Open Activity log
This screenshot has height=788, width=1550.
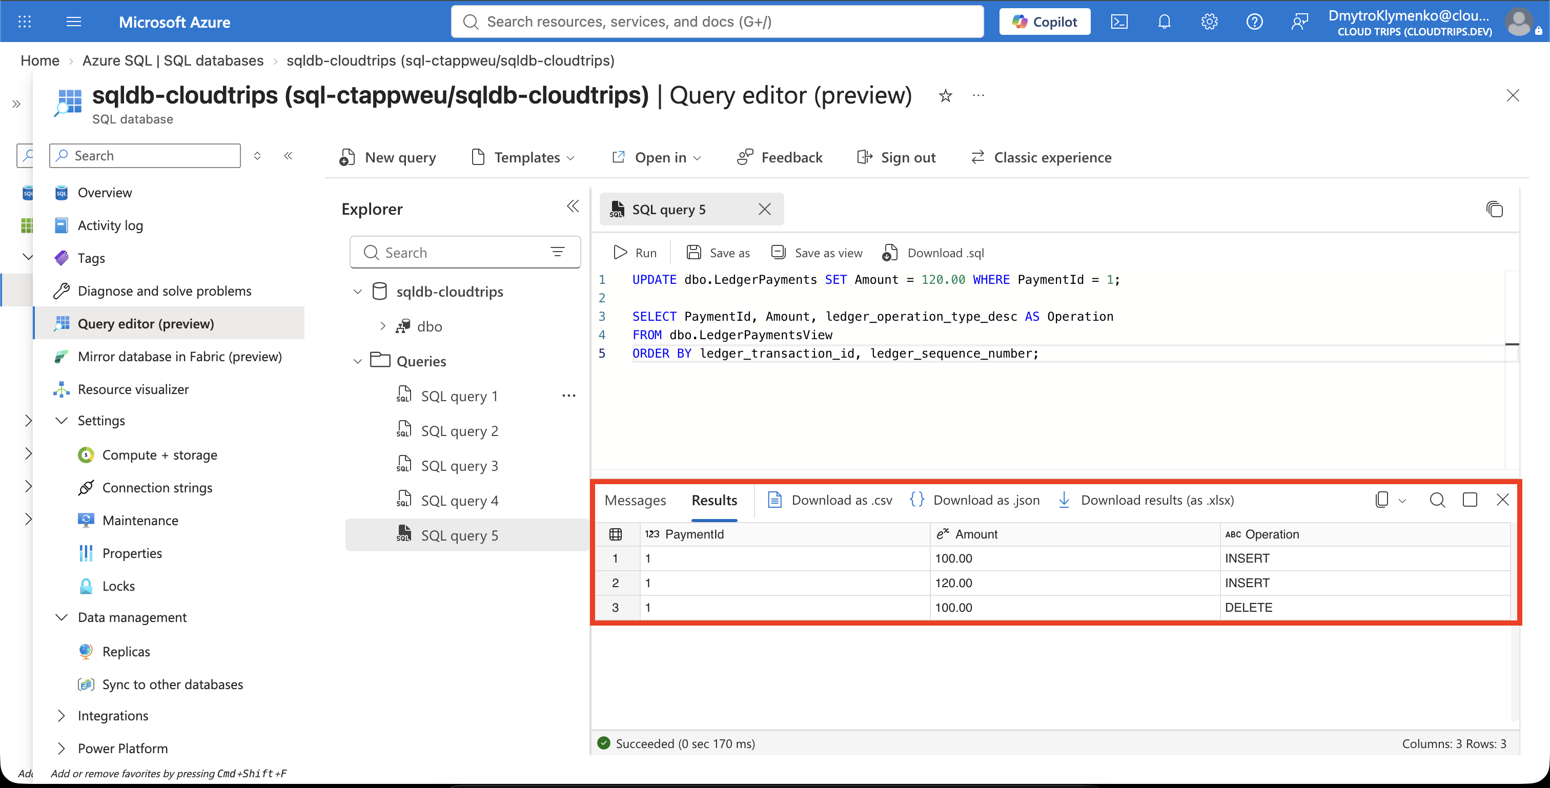[111, 225]
